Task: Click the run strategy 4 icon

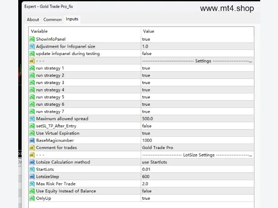Action: [32, 90]
